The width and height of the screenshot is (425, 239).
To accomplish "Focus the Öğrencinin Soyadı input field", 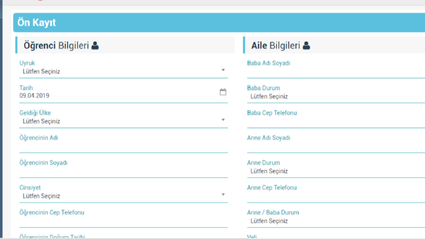I will [x=124, y=172].
